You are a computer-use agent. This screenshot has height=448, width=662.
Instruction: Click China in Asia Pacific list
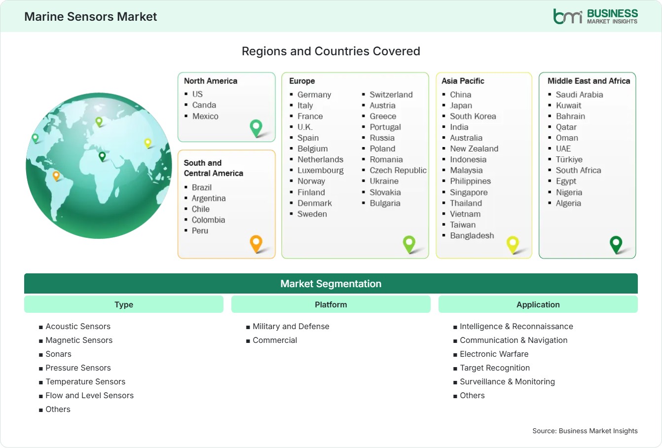tap(461, 95)
